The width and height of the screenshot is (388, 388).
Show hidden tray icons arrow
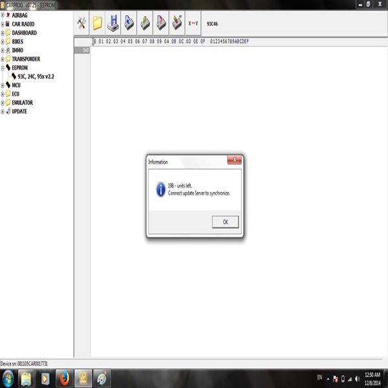[328, 379]
